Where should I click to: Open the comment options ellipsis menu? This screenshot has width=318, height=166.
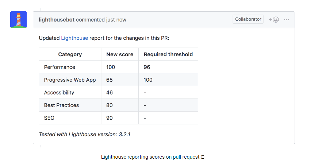point(287,20)
